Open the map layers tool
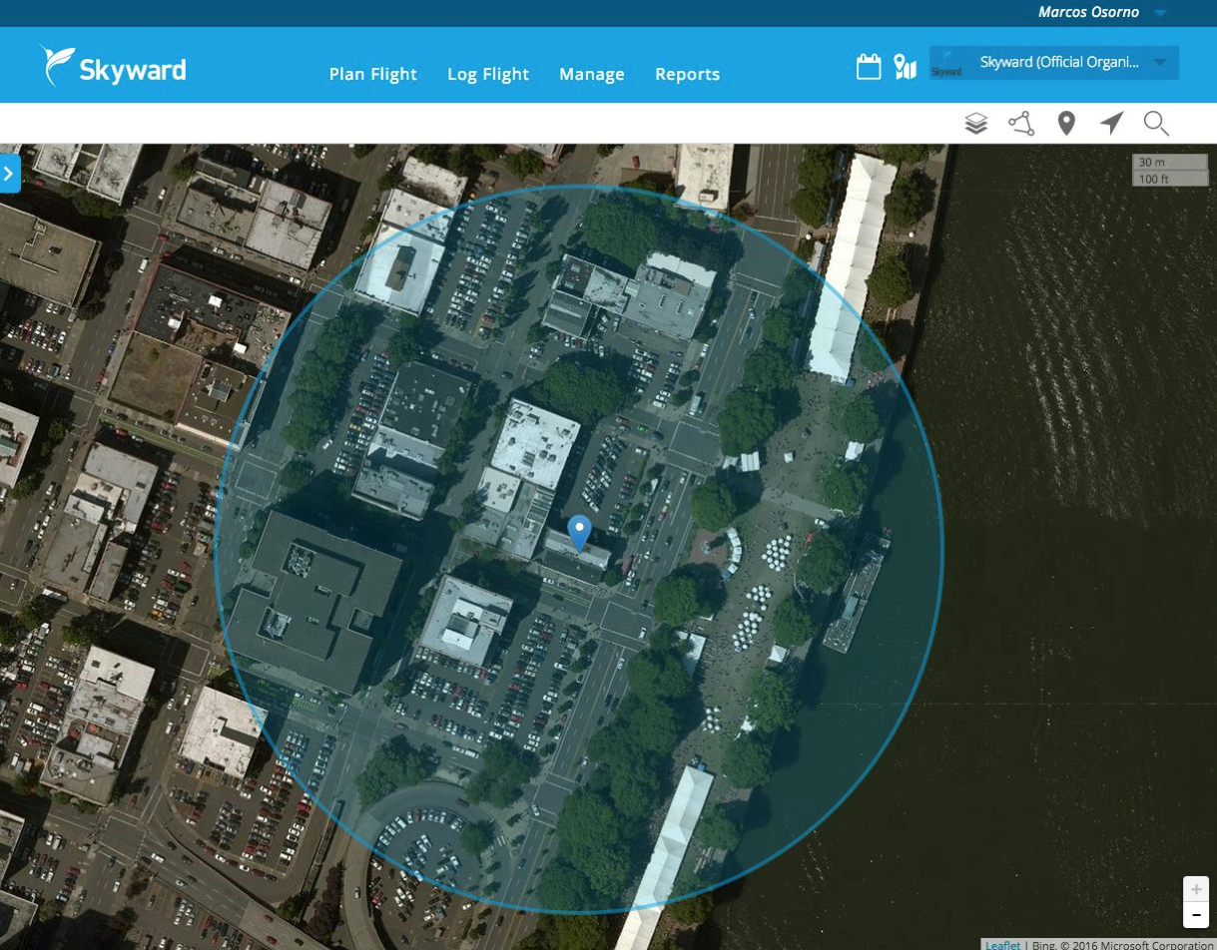 coord(975,124)
